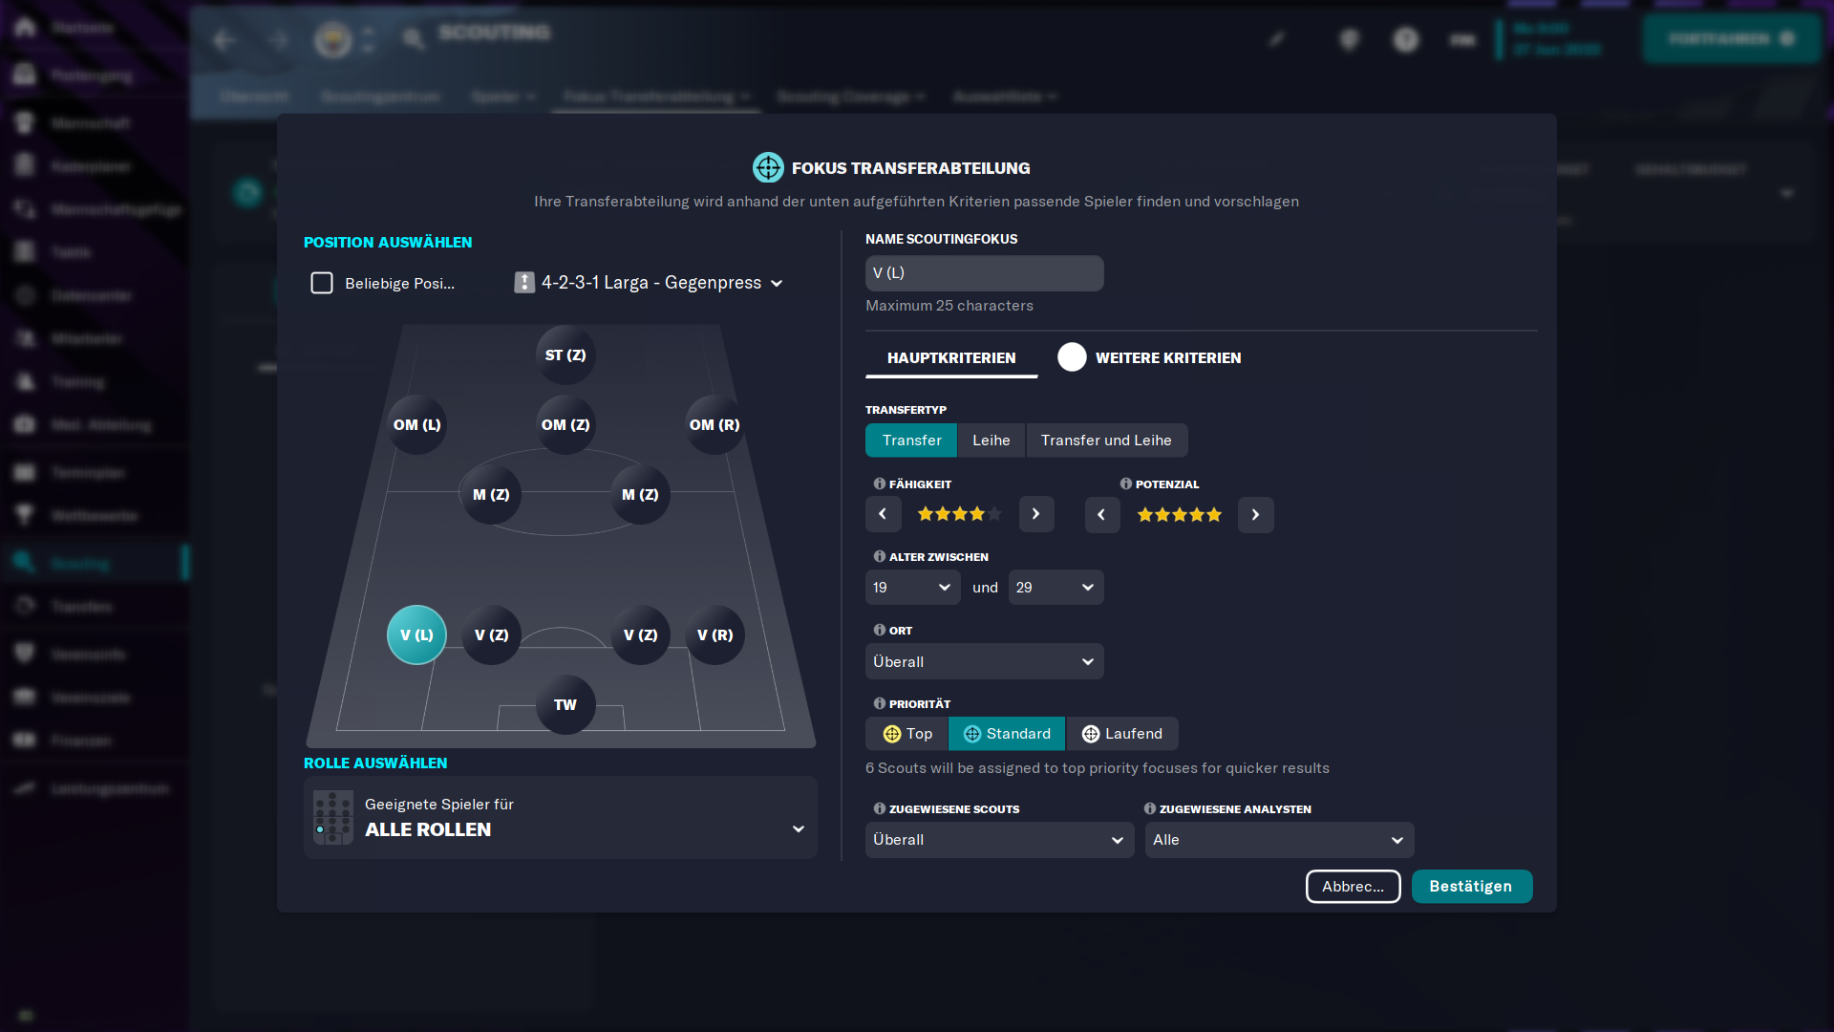Go to the Finanzen section
Viewport: 1834px width, 1032px height.
[x=24, y=741]
